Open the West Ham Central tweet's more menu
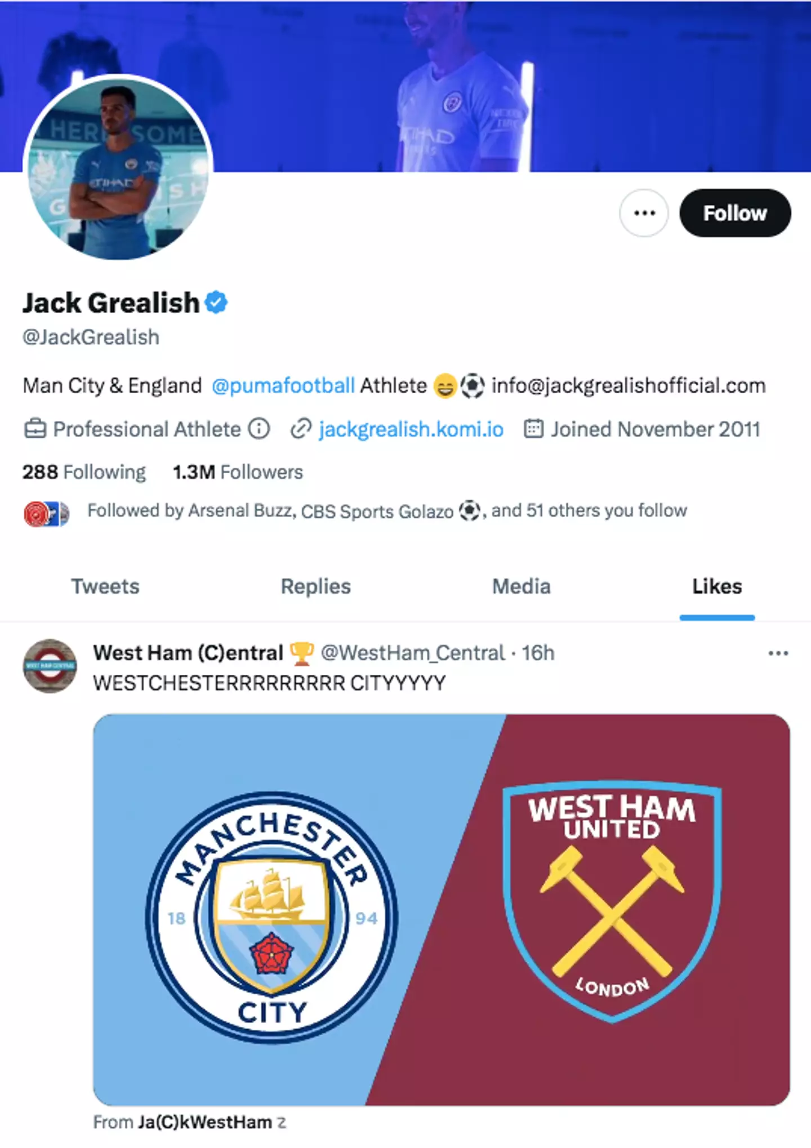Screen dimensions: 811x1148 [x=778, y=653]
